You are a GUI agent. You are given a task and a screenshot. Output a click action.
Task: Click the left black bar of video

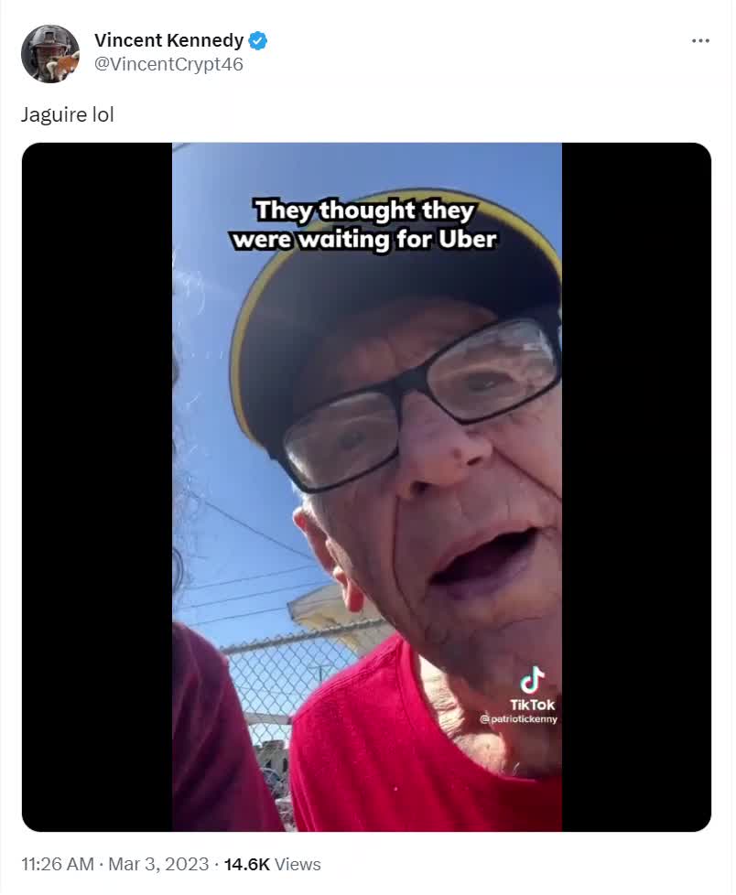tap(97, 487)
